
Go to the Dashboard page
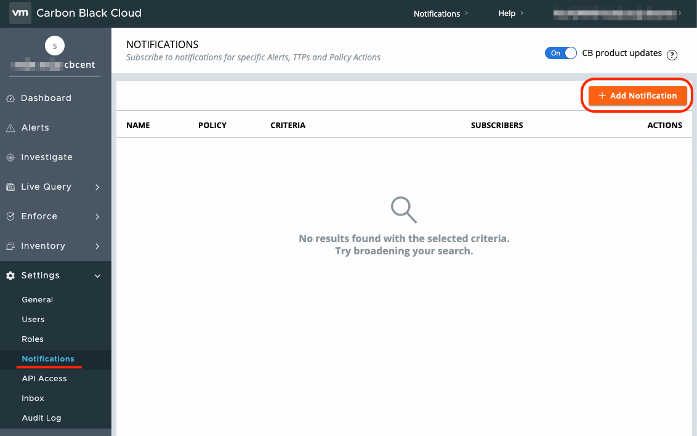[x=46, y=98]
